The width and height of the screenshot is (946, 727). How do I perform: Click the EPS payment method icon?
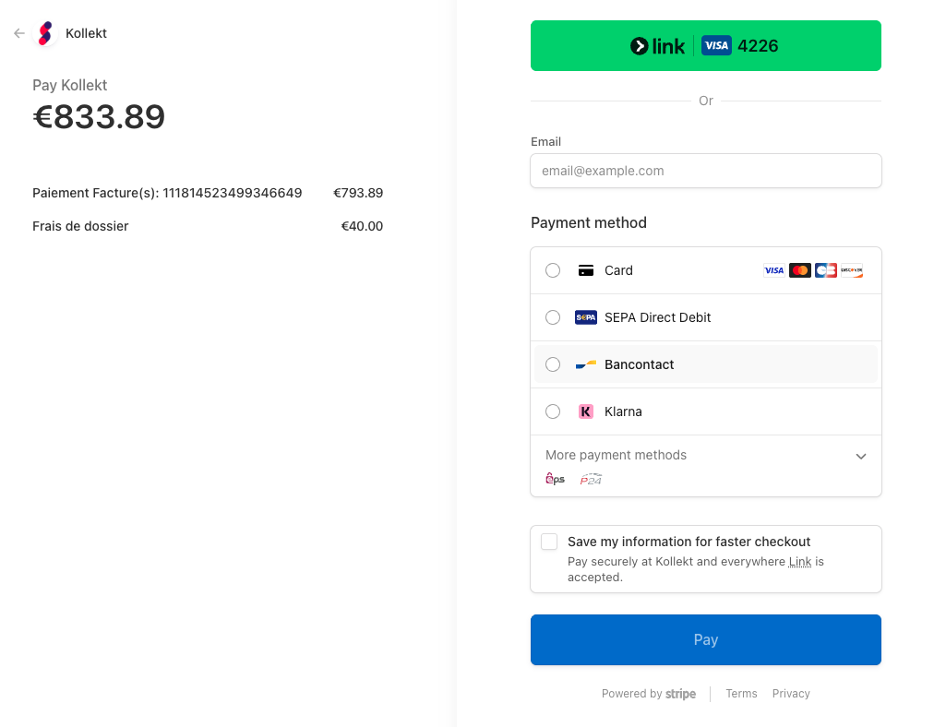point(555,479)
